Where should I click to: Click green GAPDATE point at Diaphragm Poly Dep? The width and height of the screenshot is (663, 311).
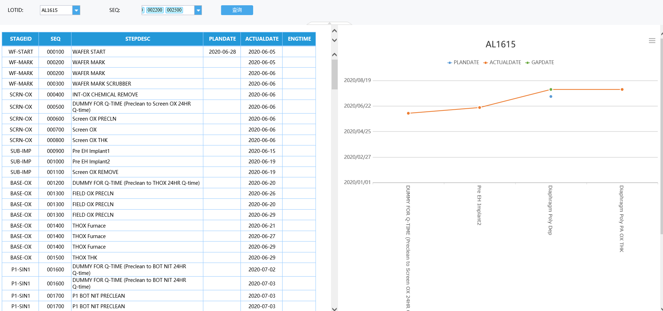[551, 89]
